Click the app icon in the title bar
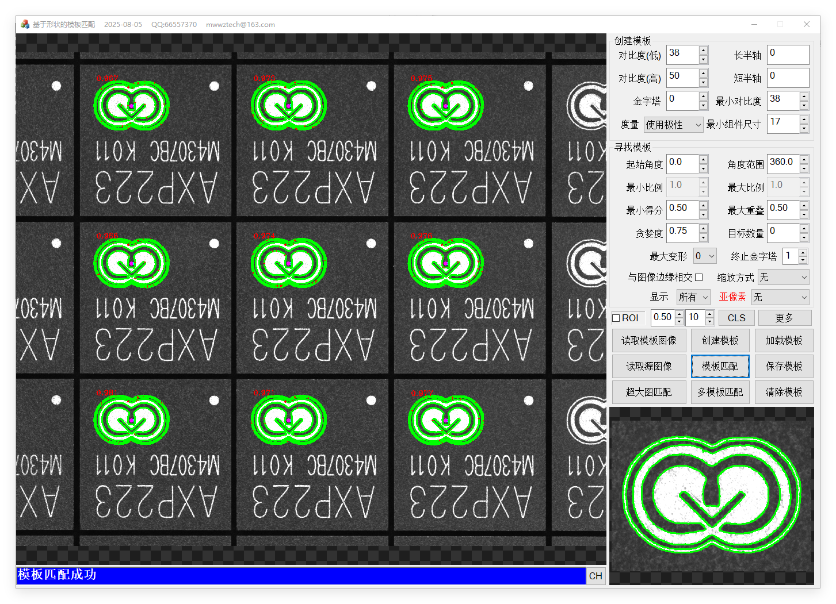The height and width of the screenshot is (604, 836). (25, 24)
